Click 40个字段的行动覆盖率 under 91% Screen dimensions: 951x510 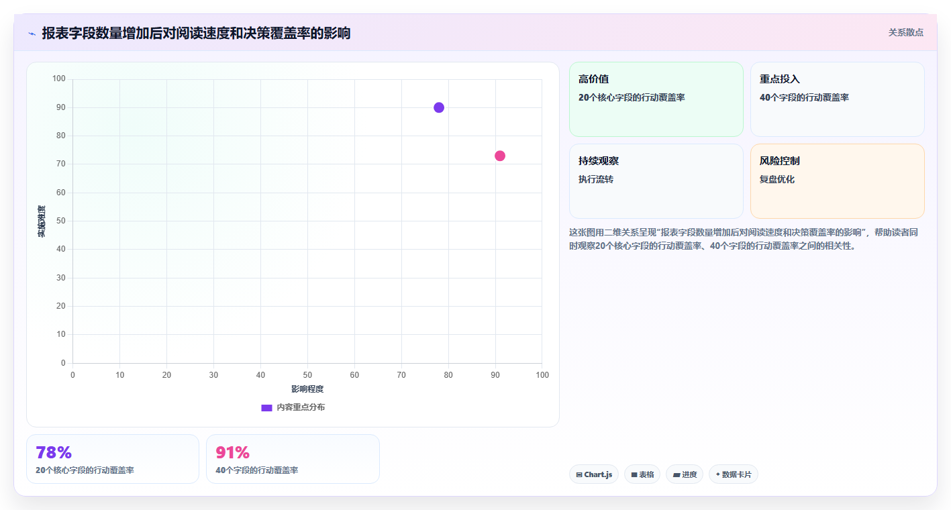tap(257, 470)
